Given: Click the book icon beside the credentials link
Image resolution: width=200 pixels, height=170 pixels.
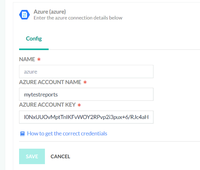Looking at the screenshot, I should click(x=22, y=134).
